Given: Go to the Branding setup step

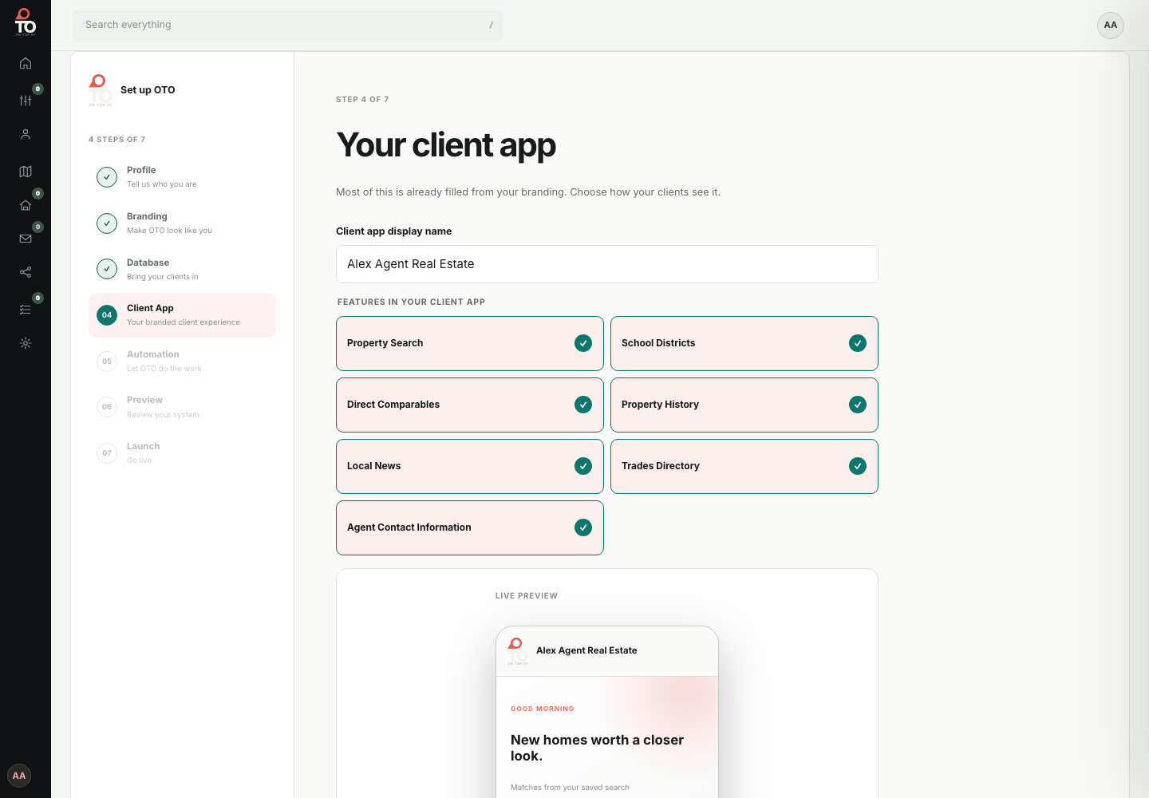Looking at the screenshot, I should 182,223.
